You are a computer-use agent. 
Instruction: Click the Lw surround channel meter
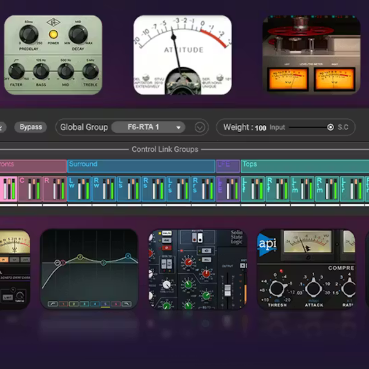point(79,188)
